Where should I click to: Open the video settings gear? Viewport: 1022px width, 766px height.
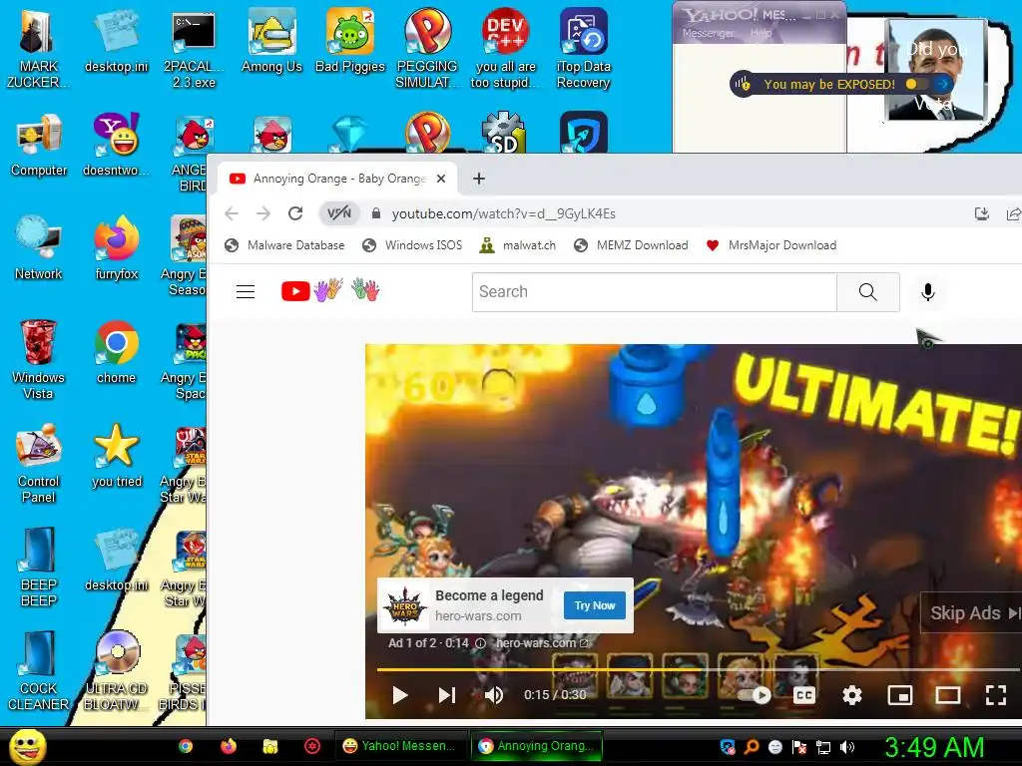pyautogui.click(x=852, y=695)
